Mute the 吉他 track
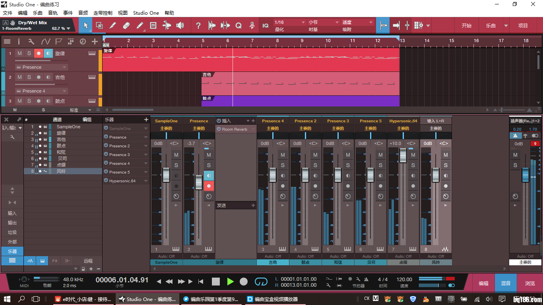Screen dimensions: 543x305 (19, 77)
